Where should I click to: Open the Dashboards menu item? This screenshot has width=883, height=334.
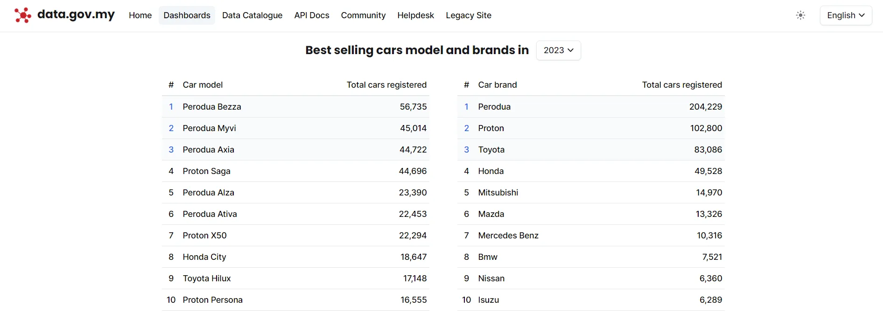pyautogui.click(x=187, y=15)
